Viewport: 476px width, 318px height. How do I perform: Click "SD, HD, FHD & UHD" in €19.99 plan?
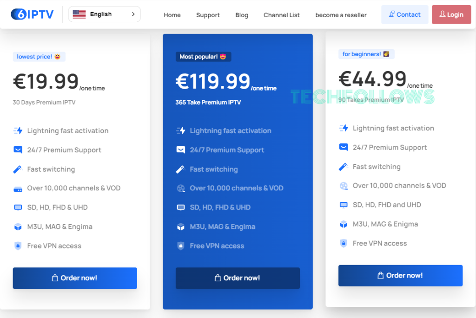57,208
